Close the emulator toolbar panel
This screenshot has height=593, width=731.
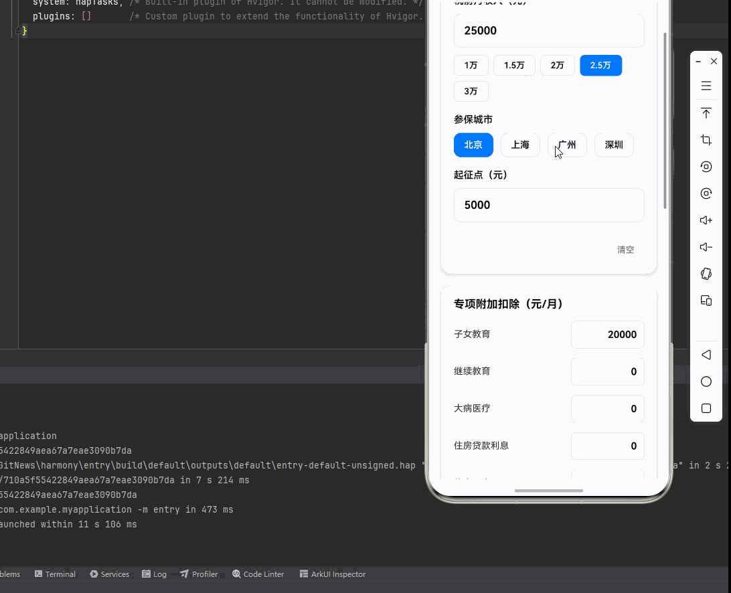pyautogui.click(x=714, y=61)
